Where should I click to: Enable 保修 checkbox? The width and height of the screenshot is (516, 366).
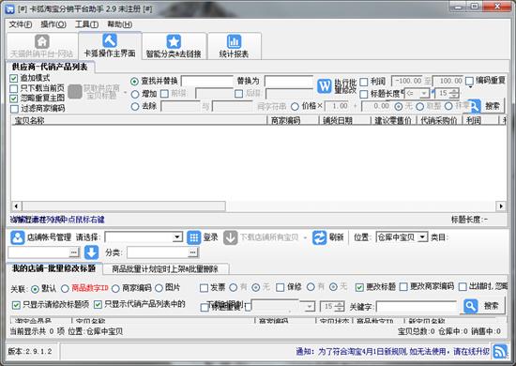click(x=281, y=288)
